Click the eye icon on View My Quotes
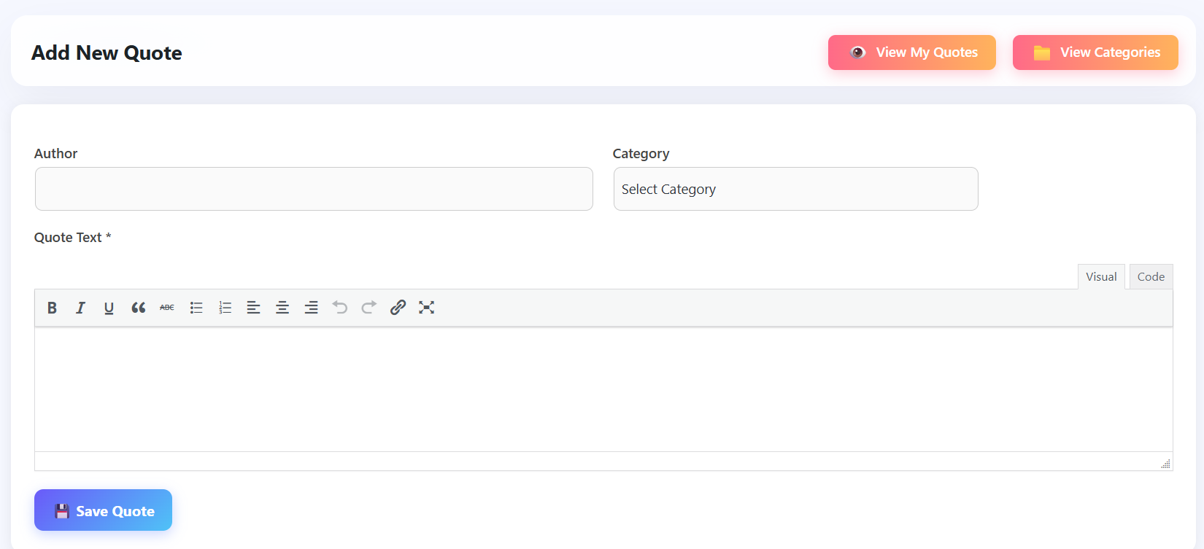 pos(858,52)
